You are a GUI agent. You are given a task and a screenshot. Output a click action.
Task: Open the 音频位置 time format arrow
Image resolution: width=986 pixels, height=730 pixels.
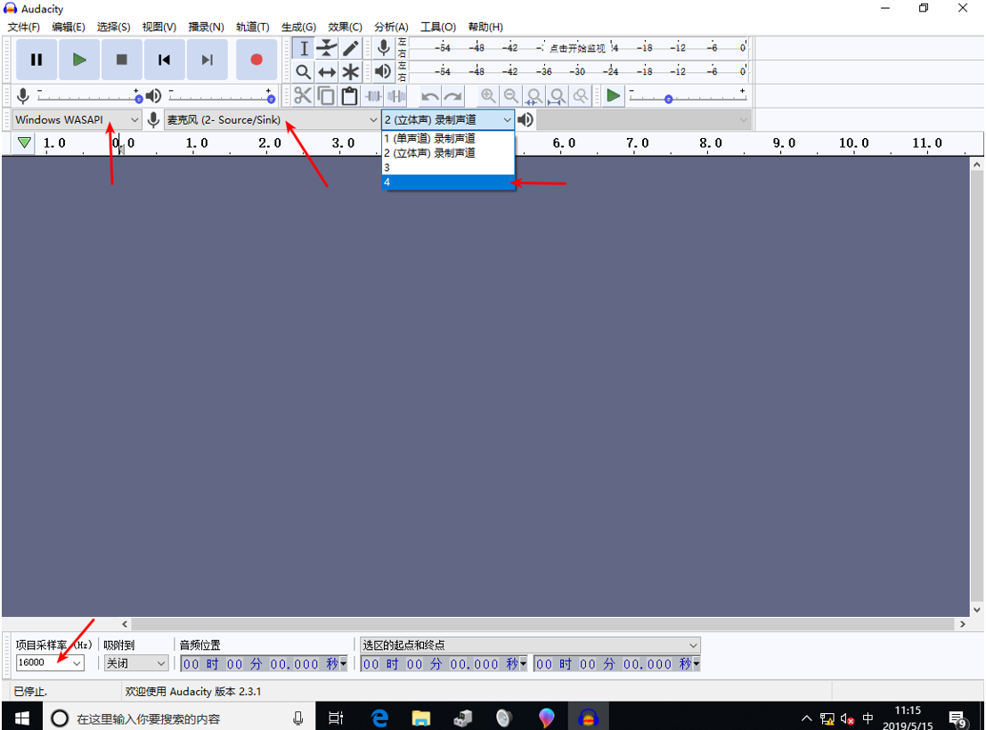(343, 664)
